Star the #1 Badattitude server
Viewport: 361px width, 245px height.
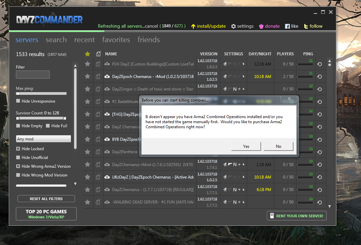87,102
